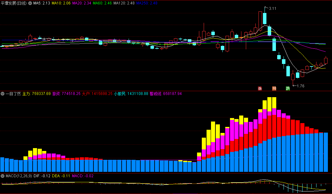Image resolution: width=332 pixels, height=194 pixels.
Task: Click the MACD(12,26,9) indicator name
Action: (x=19, y=176)
